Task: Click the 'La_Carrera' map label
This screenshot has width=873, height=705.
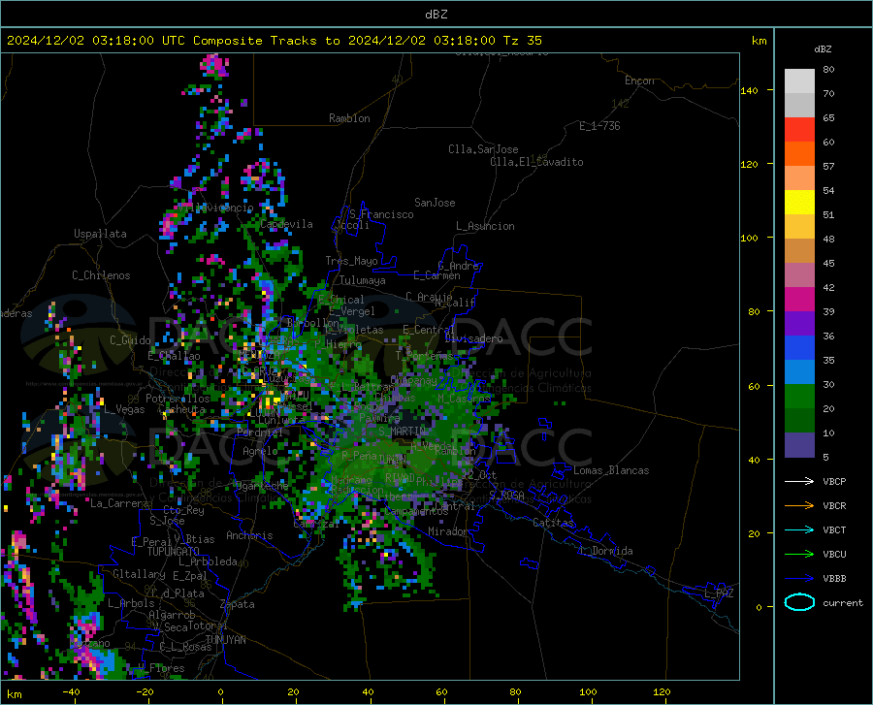Action: (x=119, y=503)
